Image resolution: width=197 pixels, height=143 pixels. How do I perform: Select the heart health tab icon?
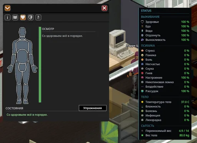pyautogui.click(x=23, y=17)
